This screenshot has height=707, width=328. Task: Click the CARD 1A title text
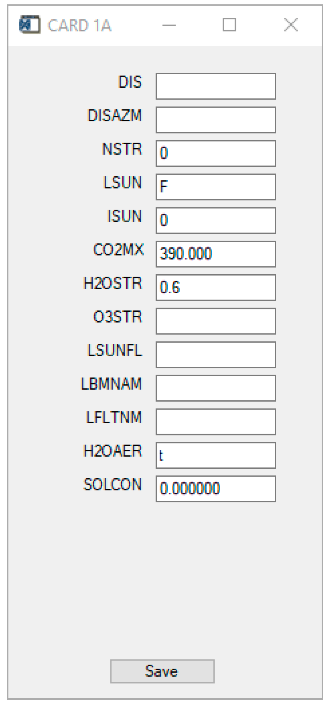[x=79, y=26]
